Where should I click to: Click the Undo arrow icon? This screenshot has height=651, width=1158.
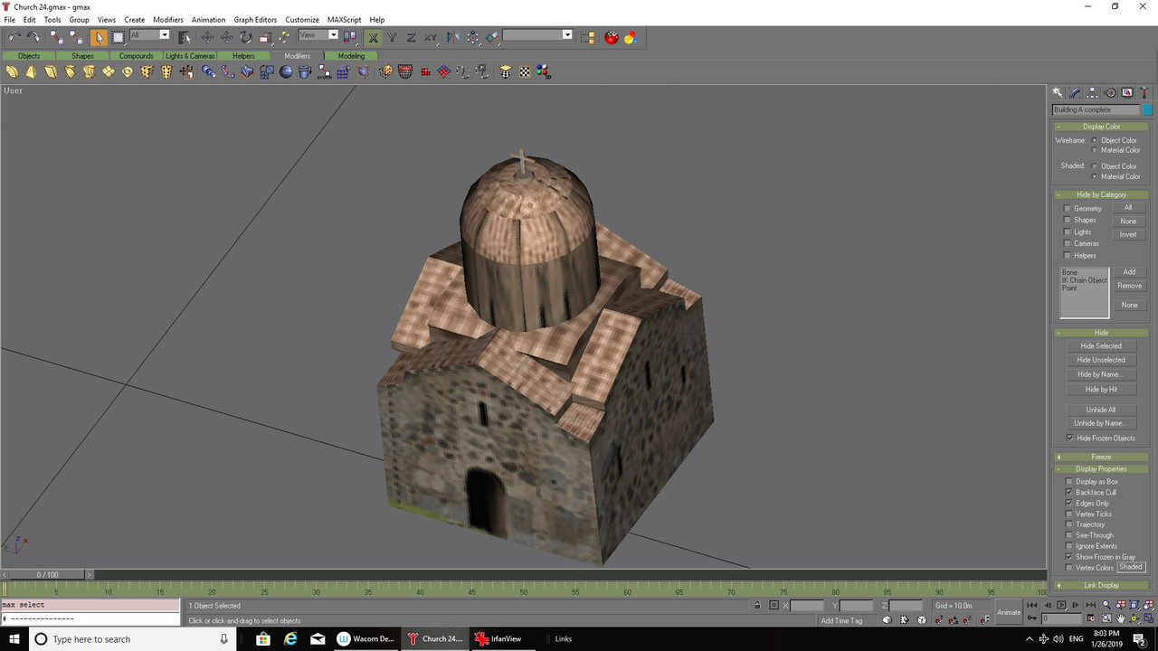[15, 37]
